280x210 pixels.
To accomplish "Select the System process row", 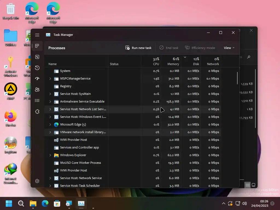I will pos(133,71).
